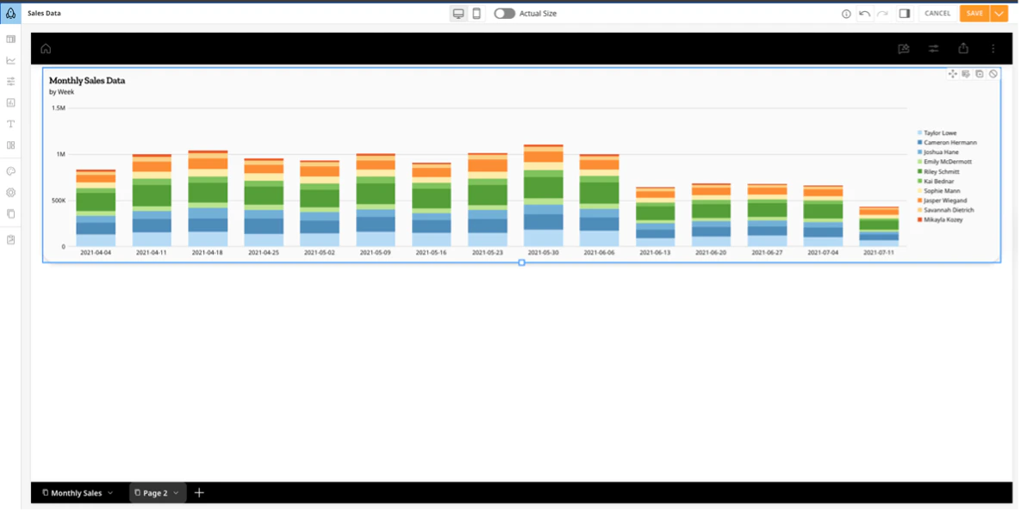Open the Monthly Sales tab dropdown chevron
This screenshot has height=512, width=1021.
click(110, 493)
